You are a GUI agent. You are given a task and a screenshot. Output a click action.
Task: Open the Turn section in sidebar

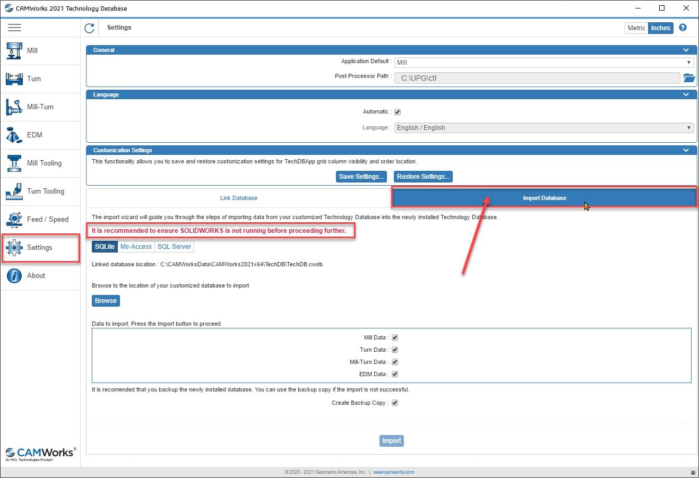(x=40, y=79)
